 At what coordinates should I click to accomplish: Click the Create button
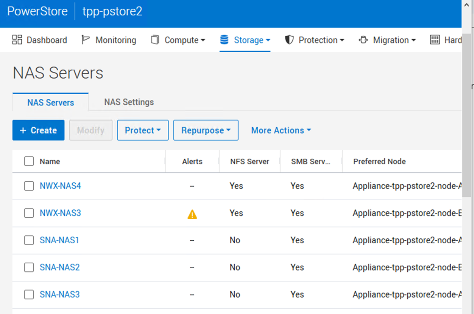(38, 130)
